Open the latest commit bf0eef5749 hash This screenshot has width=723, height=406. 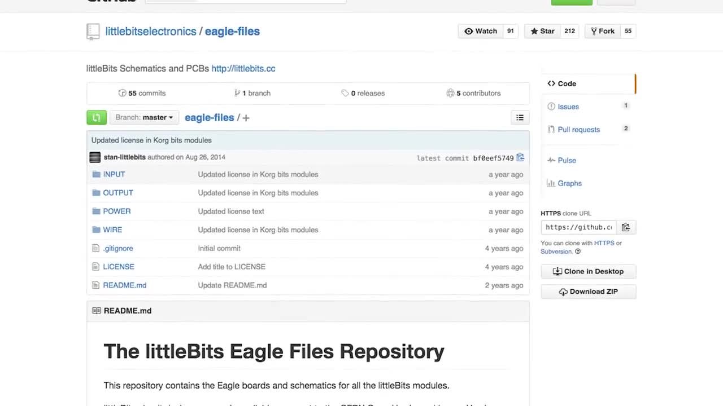494,158
